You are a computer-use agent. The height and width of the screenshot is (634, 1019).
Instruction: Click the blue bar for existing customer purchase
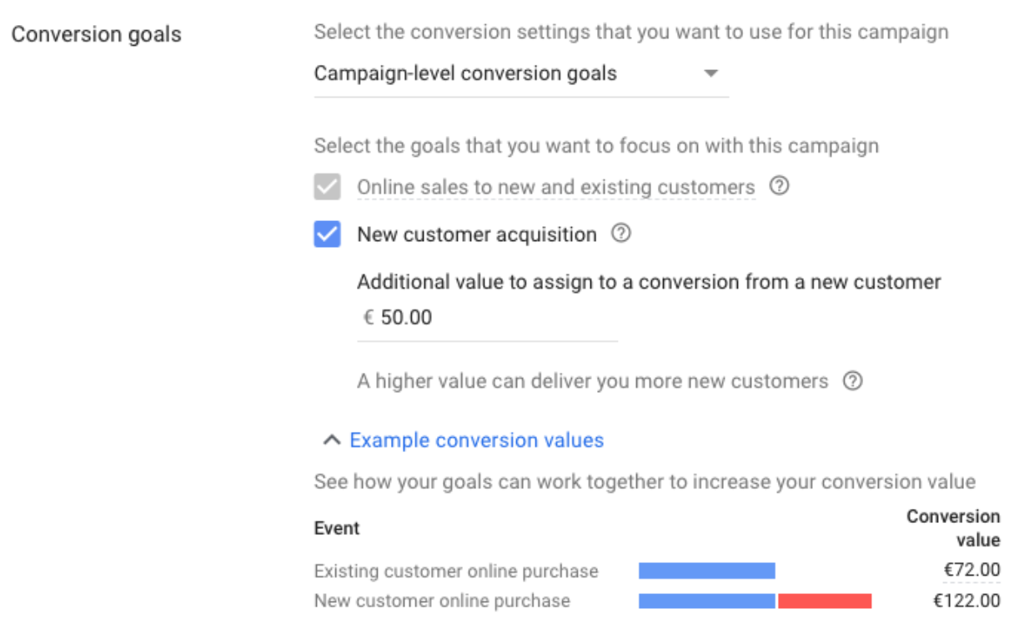(x=706, y=571)
